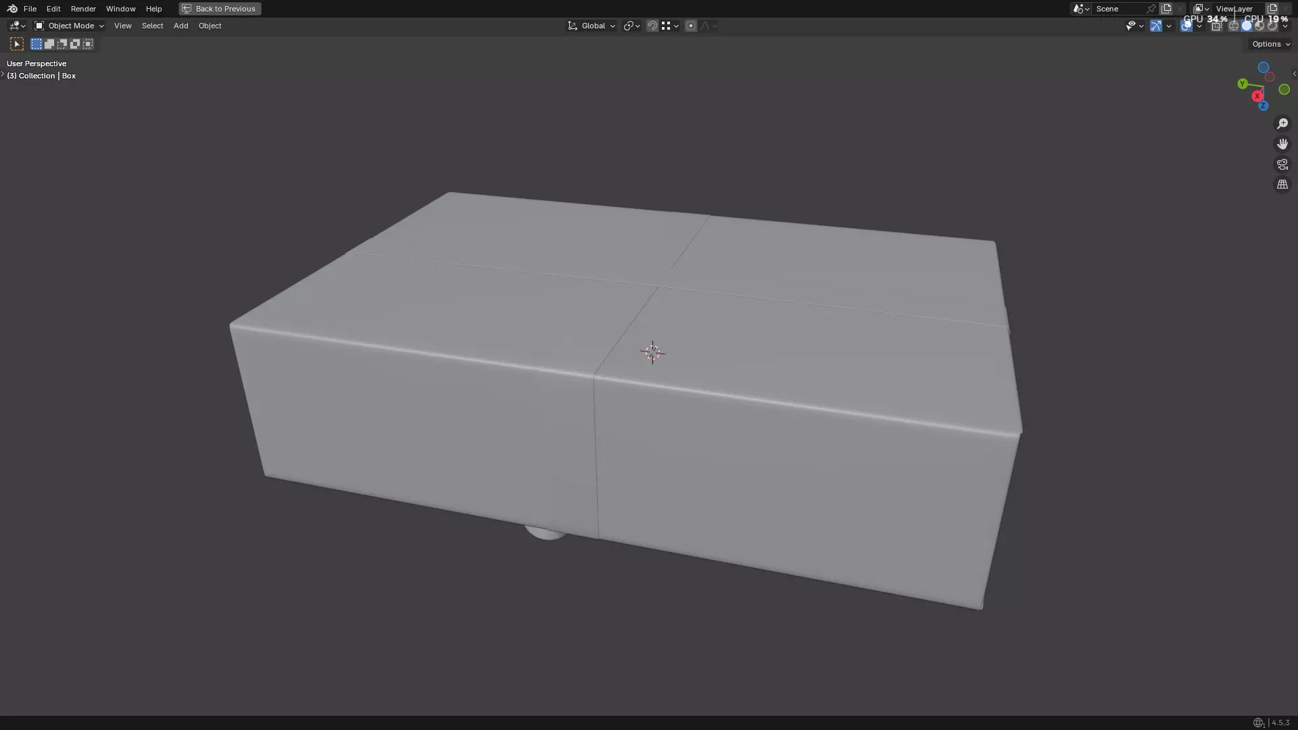
Task: Click the zoom viewport magnifier icon
Action: [x=1282, y=124]
